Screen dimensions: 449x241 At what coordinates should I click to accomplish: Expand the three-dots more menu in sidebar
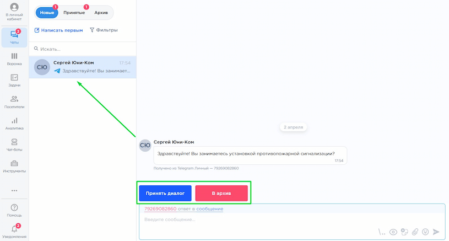coord(14,190)
